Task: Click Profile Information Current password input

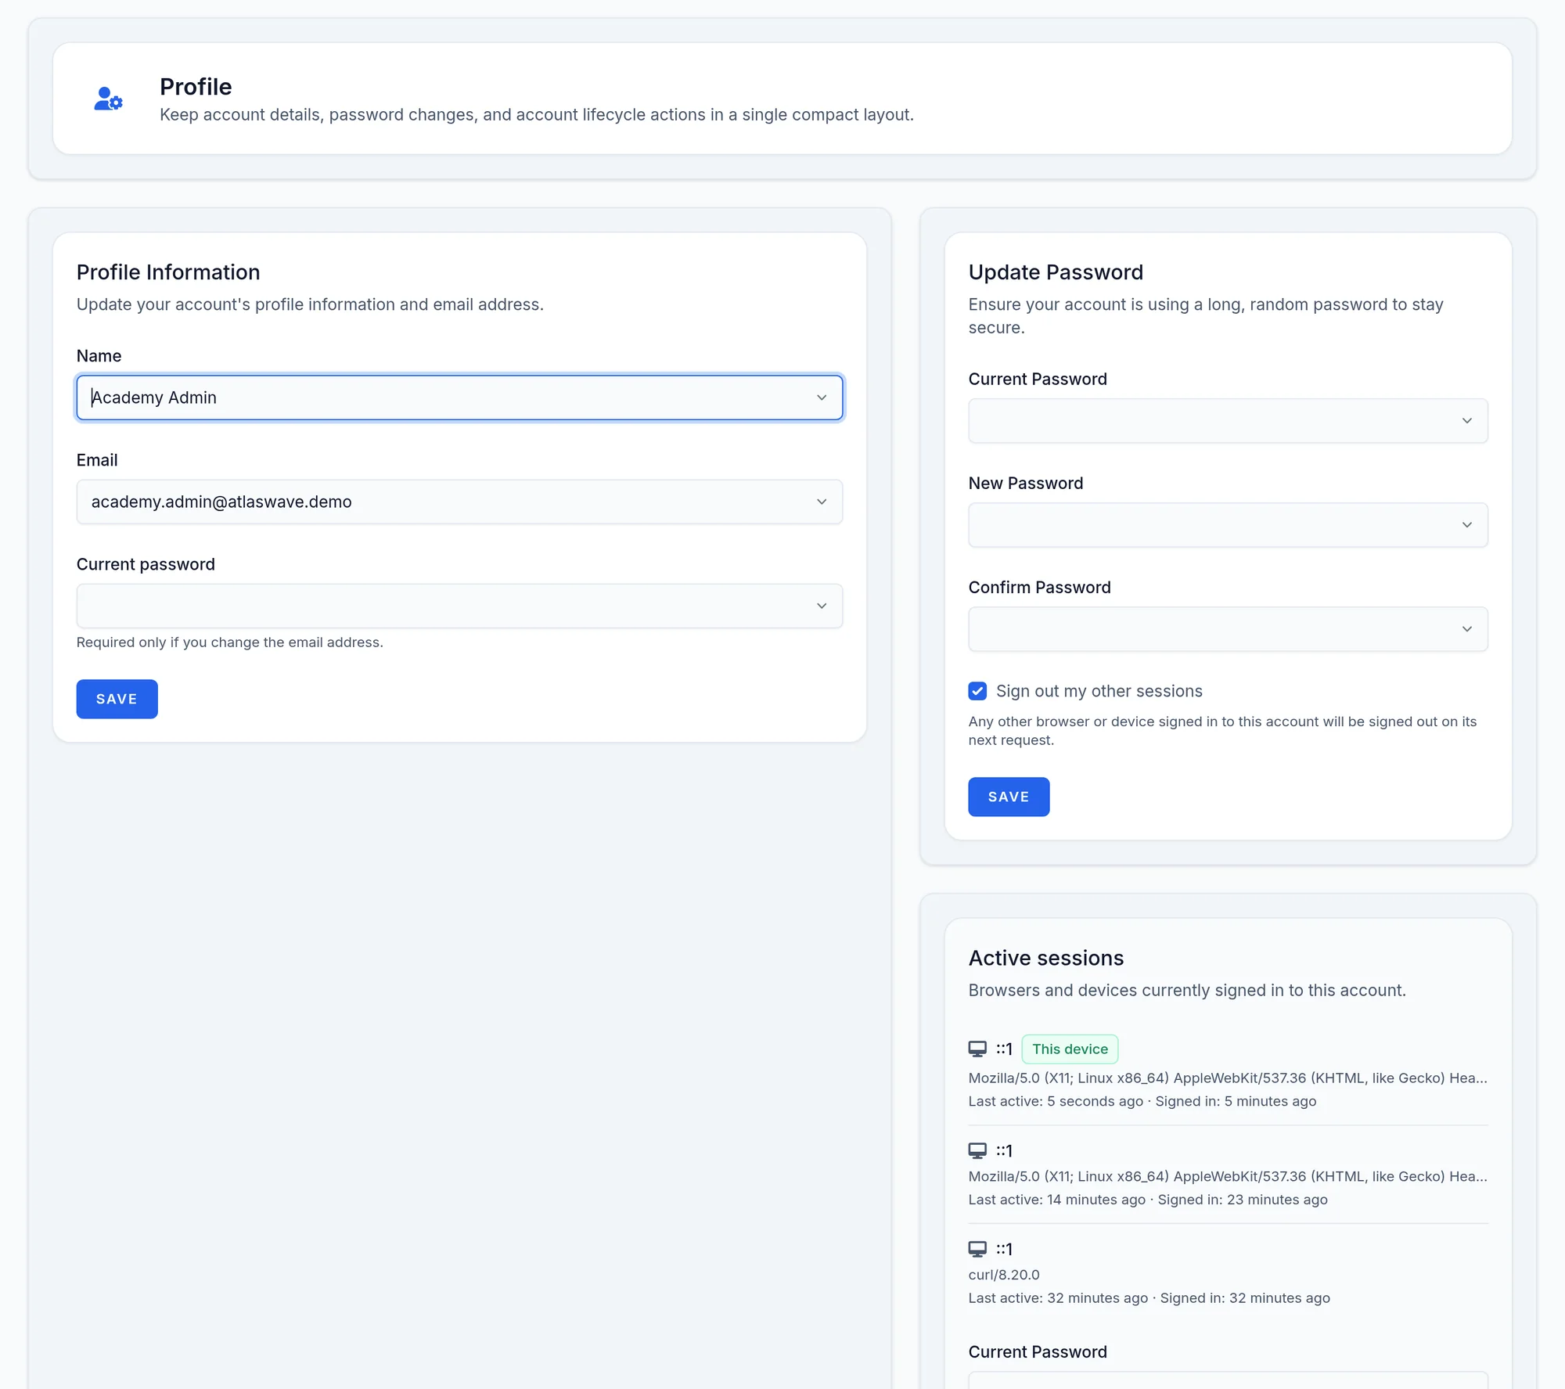Action: coord(459,606)
